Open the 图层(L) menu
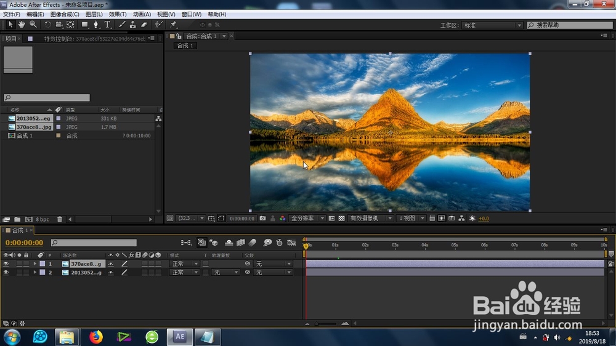616x346 pixels. [94, 14]
